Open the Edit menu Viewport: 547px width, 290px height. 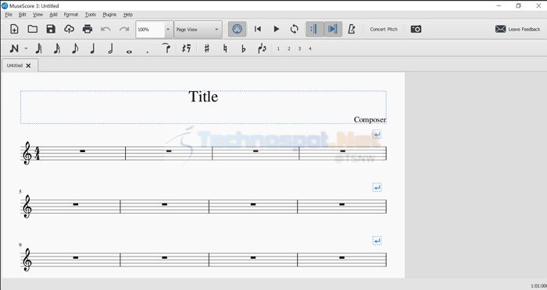23,15
